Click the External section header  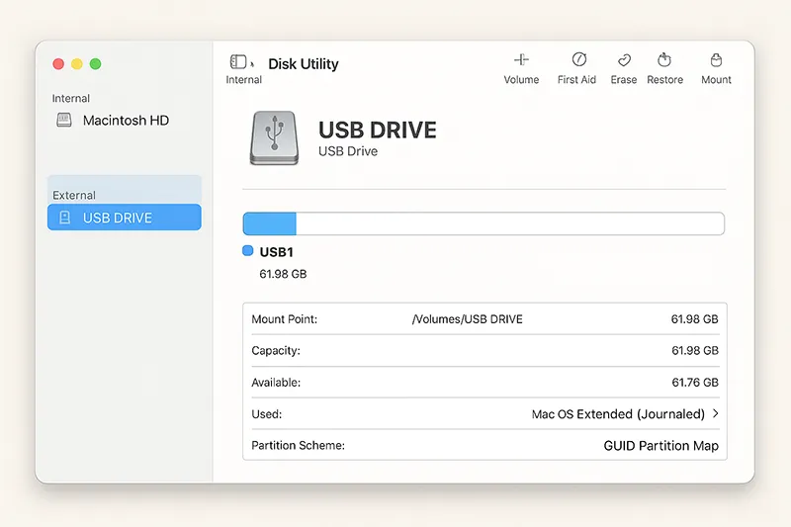tap(74, 195)
